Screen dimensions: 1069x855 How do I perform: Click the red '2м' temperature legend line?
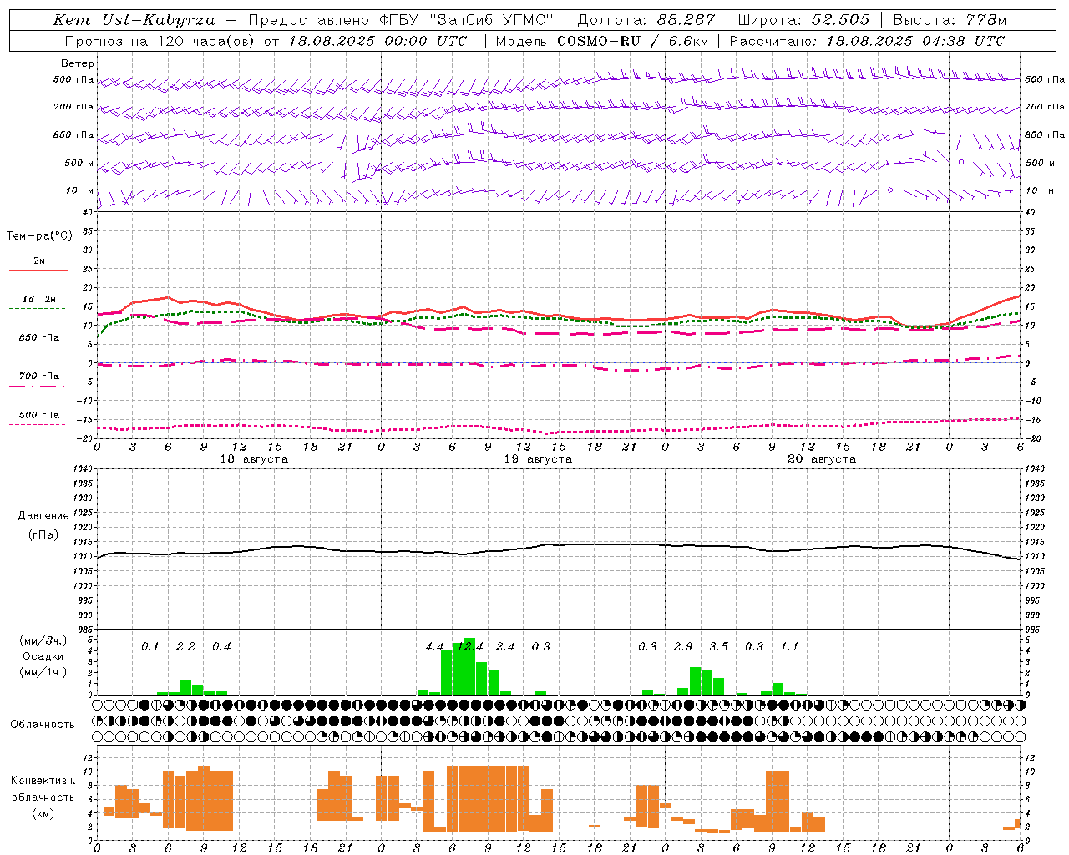38,270
